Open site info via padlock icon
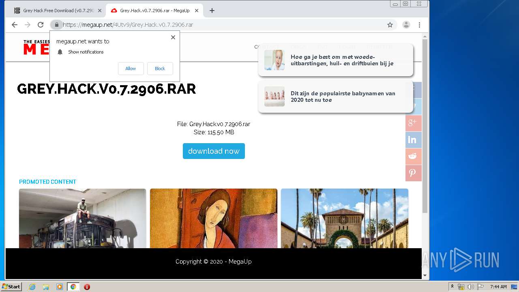Viewport: 519px width, 292px height. (57, 25)
